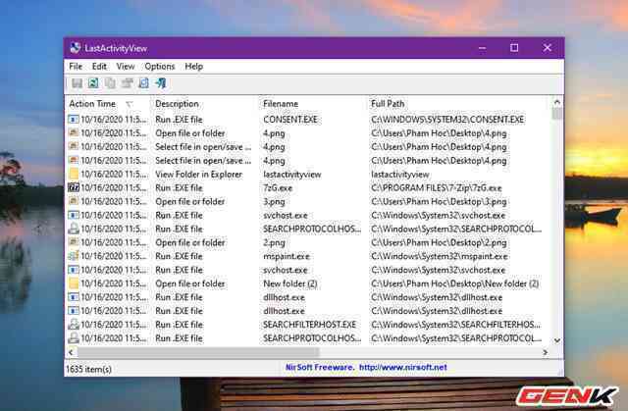The image size is (628, 411).
Task: Click the Open file or folder description for 4.png
Action: pos(189,132)
